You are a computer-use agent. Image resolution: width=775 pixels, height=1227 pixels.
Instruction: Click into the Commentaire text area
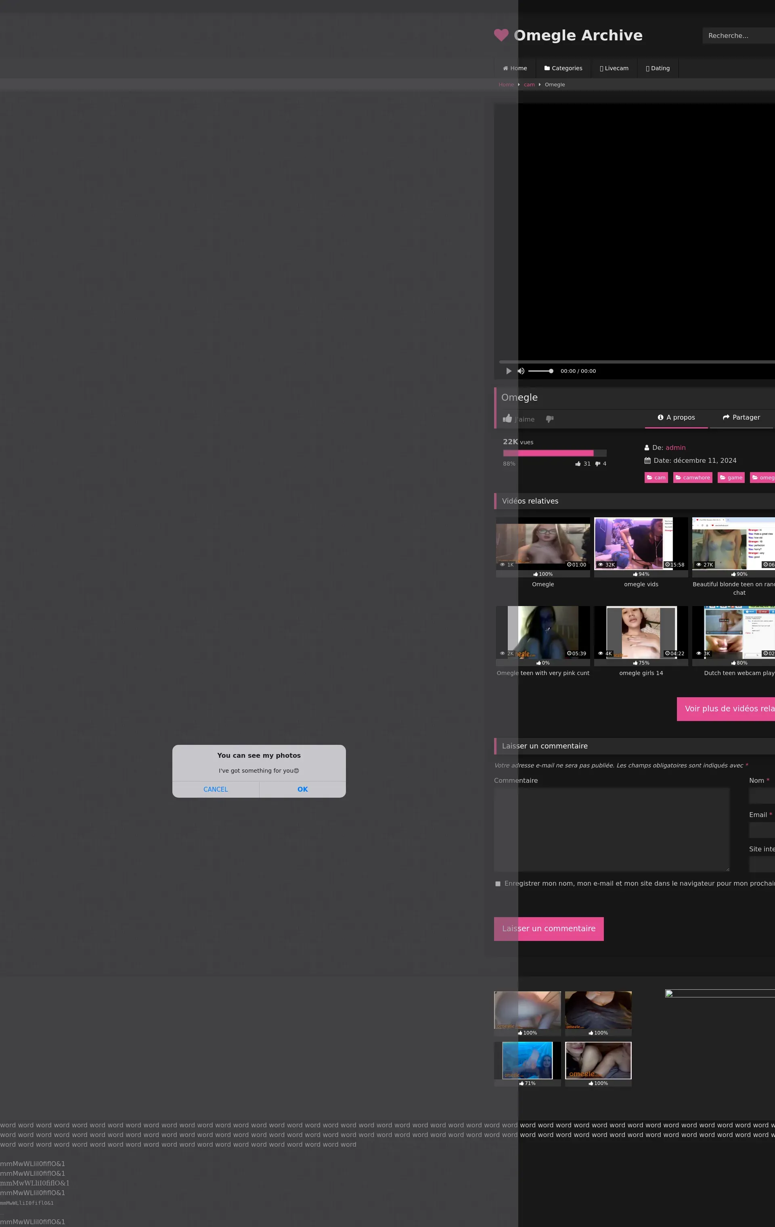point(612,829)
